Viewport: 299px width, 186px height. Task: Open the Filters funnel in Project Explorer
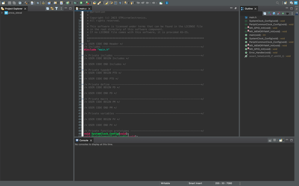click(56, 9)
